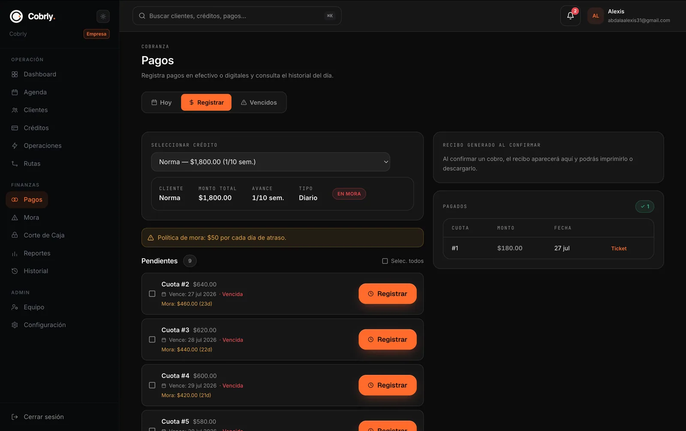Viewport: 686px width, 431px height.
Task: Click the Rutas route icon in sidebar
Action: pyautogui.click(x=15, y=164)
